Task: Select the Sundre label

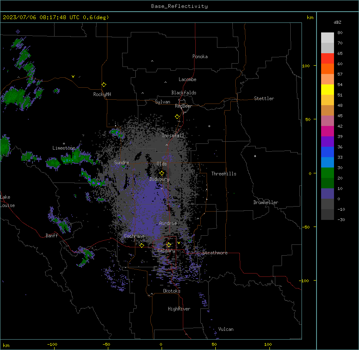Action: (x=122, y=163)
